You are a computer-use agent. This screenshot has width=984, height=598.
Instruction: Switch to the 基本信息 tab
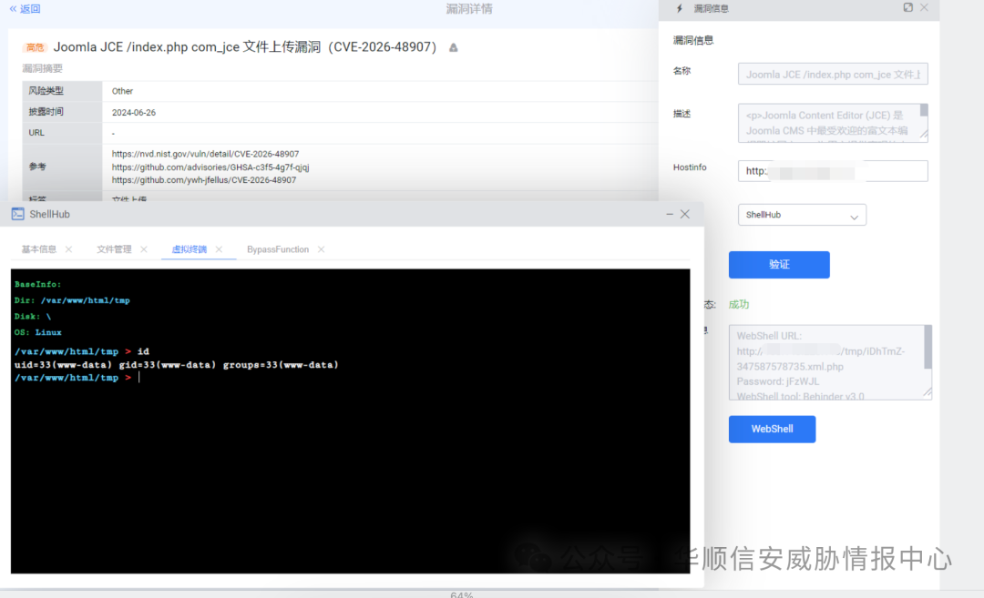click(39, 249)
